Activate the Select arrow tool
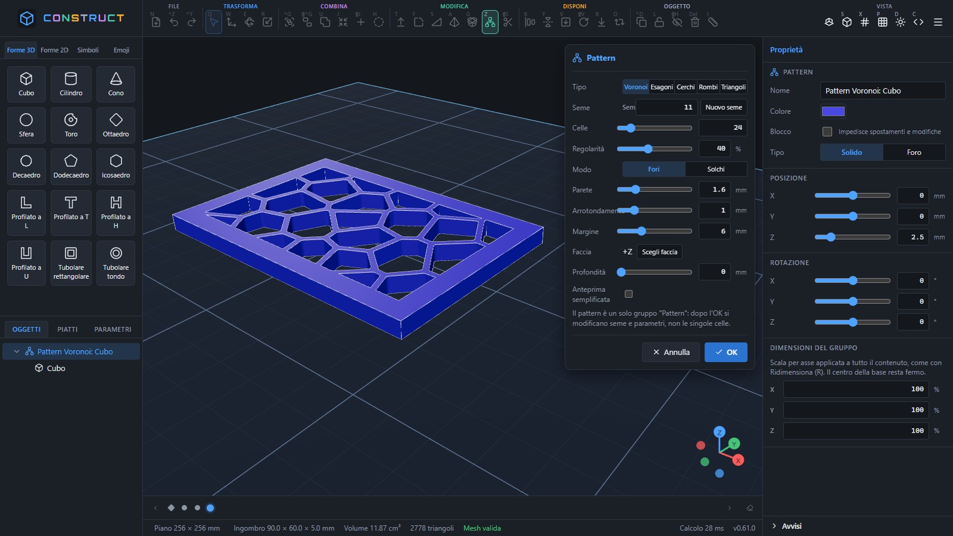The height and width of the screenshot is (536, 953). tap(214, 22)
